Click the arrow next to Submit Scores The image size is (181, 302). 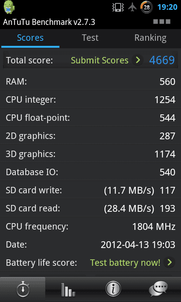[138, 60]
